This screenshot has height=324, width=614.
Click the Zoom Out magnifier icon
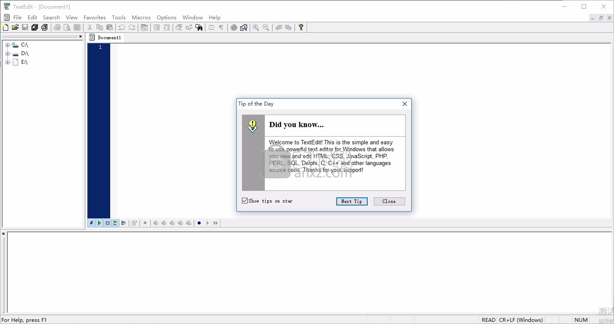[266, 28]
